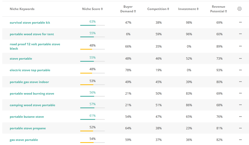Sort table by Niche Score column
Viewport: 249px width, 145px height.
pyautogui.click(x=92, y=9)
